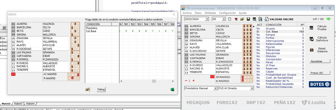This screenshot has width=336, height=110.
Task: Open the Configuración menu
Action: pyautogui.click(x=227, y=13)
